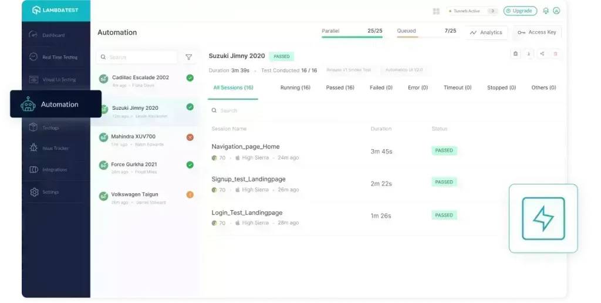This screenshot has height=303, width=601.
Task: Open the notifications bell
Action: coord(546,11)
